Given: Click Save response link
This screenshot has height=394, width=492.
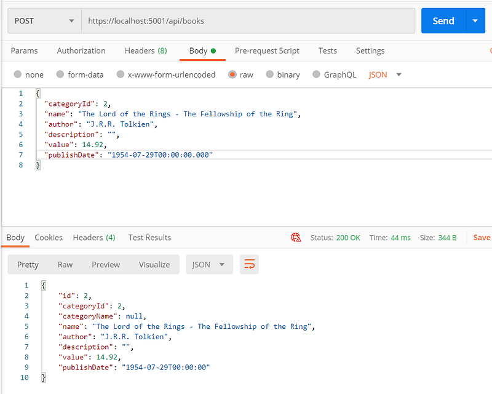Looking at the screenshot, I should click(x=482, y=238).
